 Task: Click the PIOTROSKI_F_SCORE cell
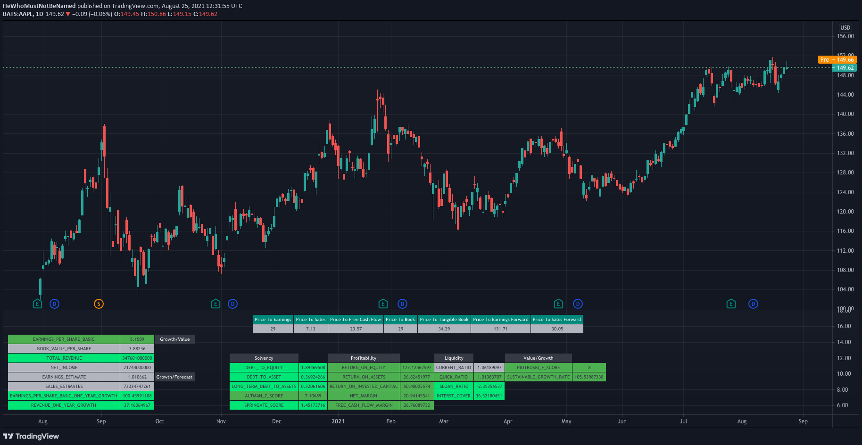pyautogui.click(x=539, y=368)
